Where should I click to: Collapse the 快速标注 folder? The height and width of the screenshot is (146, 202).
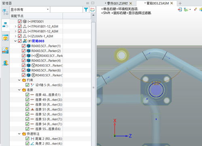tap(19, 134)
